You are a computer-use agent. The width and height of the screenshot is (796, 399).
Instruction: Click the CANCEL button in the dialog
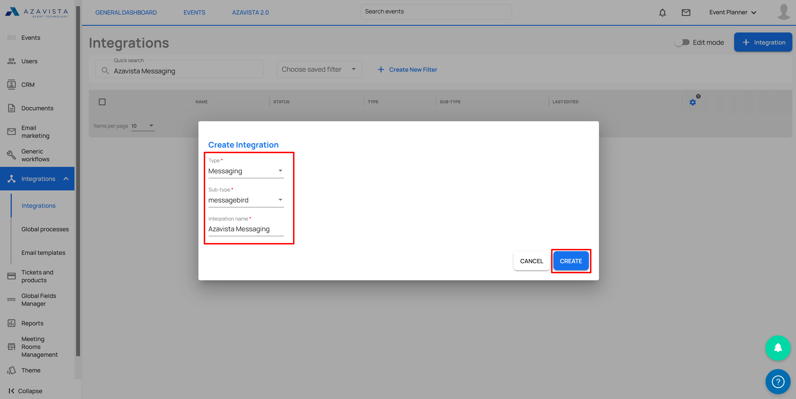tap(531, 261)
